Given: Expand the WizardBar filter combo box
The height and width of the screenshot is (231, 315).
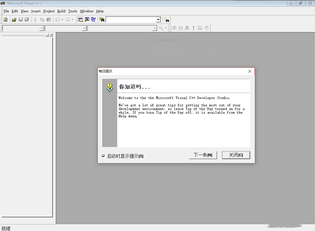Looking at the screenshot, I should [x=84, y=28].
